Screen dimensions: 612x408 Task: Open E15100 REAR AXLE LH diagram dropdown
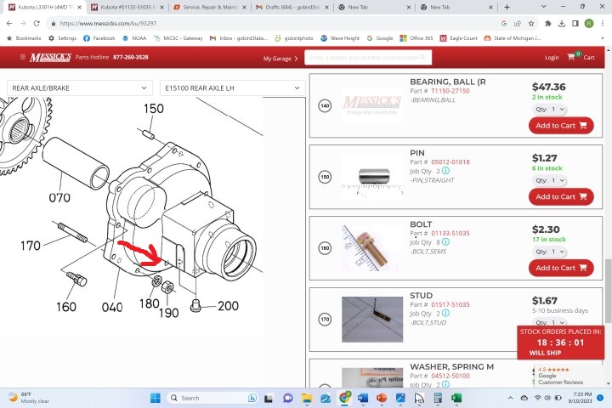click(232, 88)
